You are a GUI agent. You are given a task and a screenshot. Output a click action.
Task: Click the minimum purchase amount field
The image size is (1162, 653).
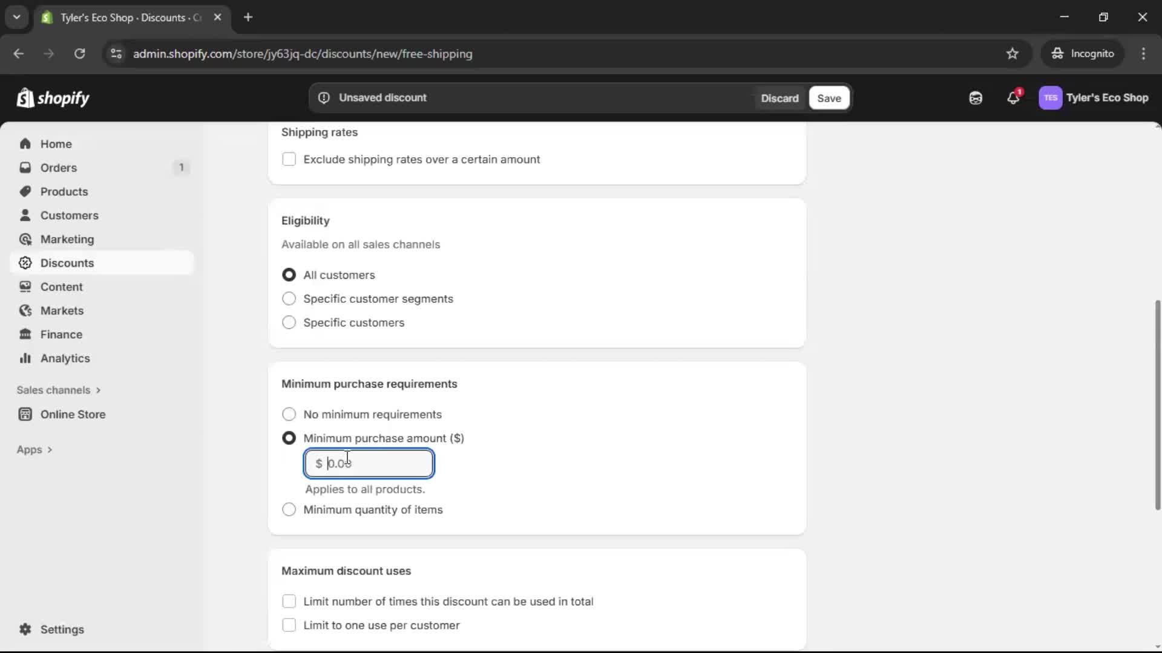pyautogui.click(x=369, y=463)
